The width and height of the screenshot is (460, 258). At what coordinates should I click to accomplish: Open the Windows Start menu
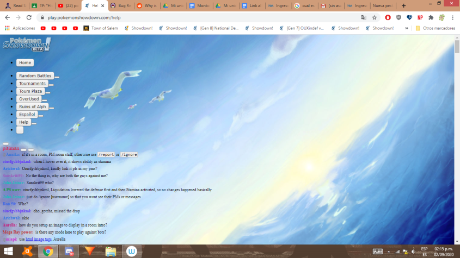point(9,251)
